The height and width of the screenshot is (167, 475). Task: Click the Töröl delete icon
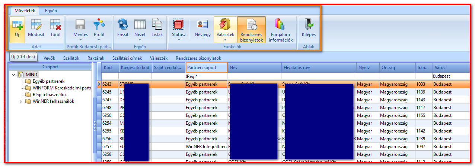point(55,25)
